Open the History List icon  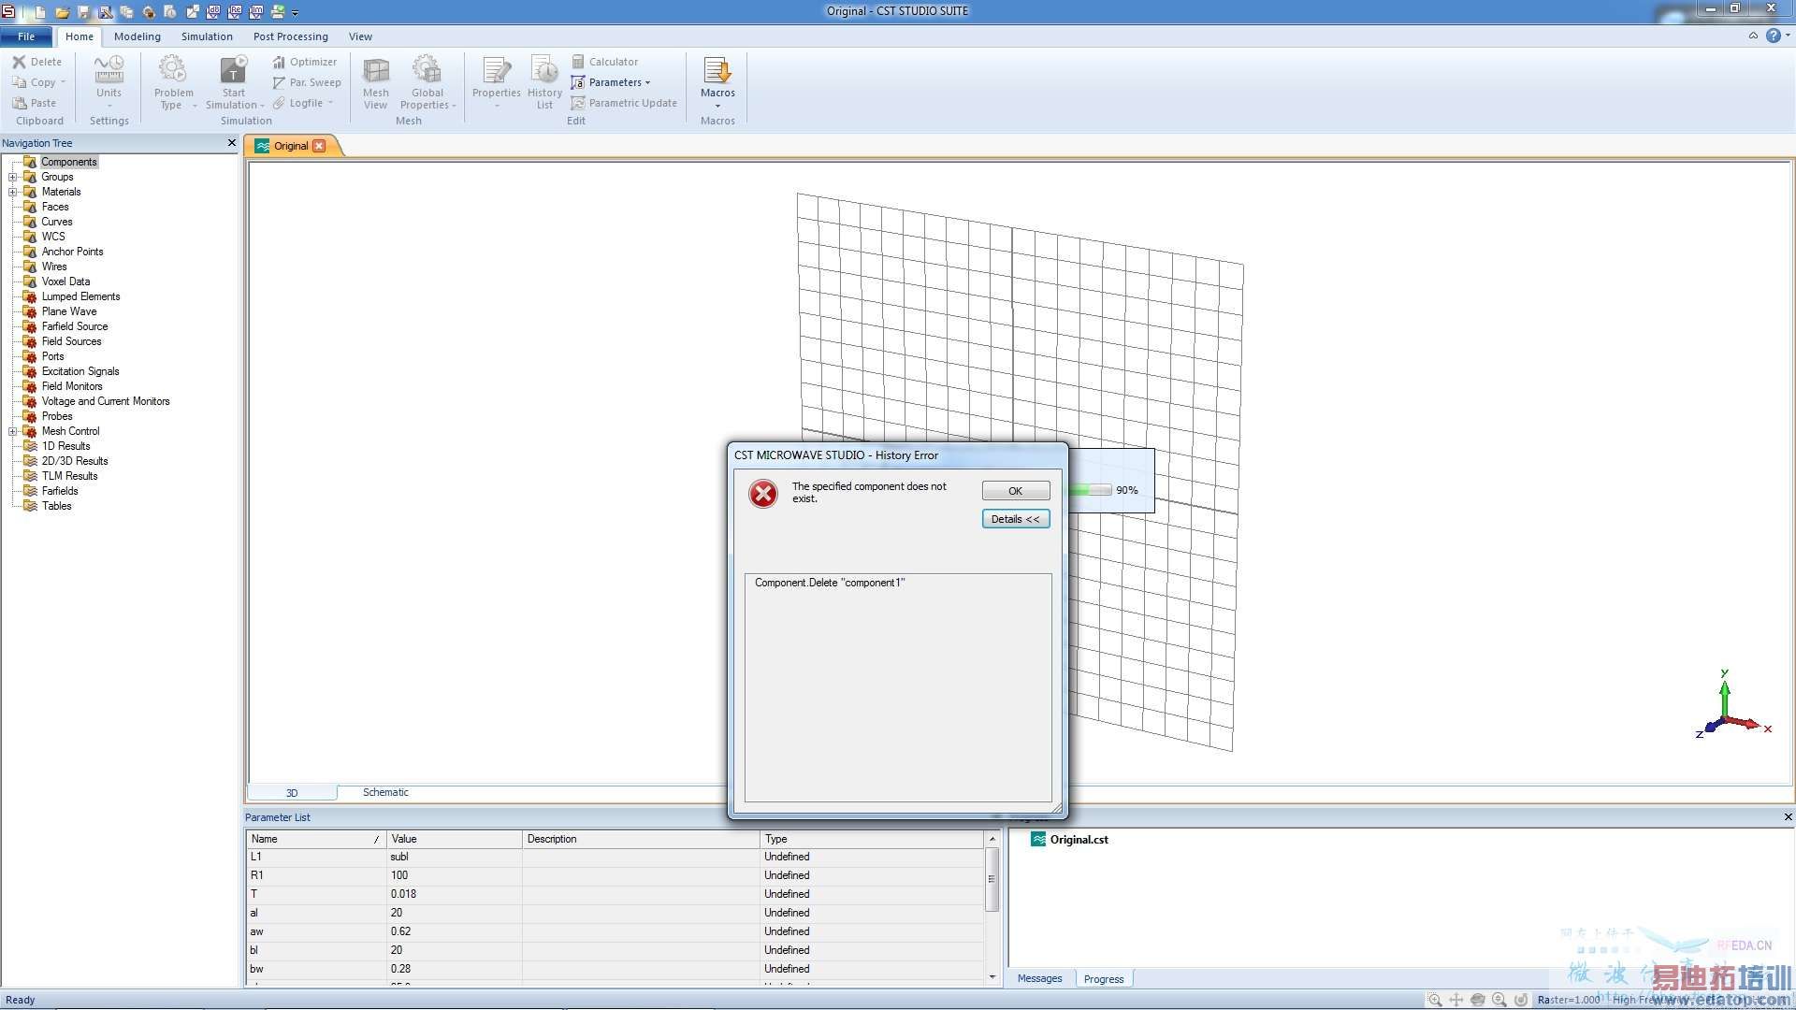click(x=544, y=69)
